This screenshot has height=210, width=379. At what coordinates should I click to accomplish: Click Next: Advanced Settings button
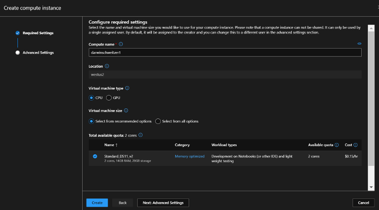coord(163,203)
